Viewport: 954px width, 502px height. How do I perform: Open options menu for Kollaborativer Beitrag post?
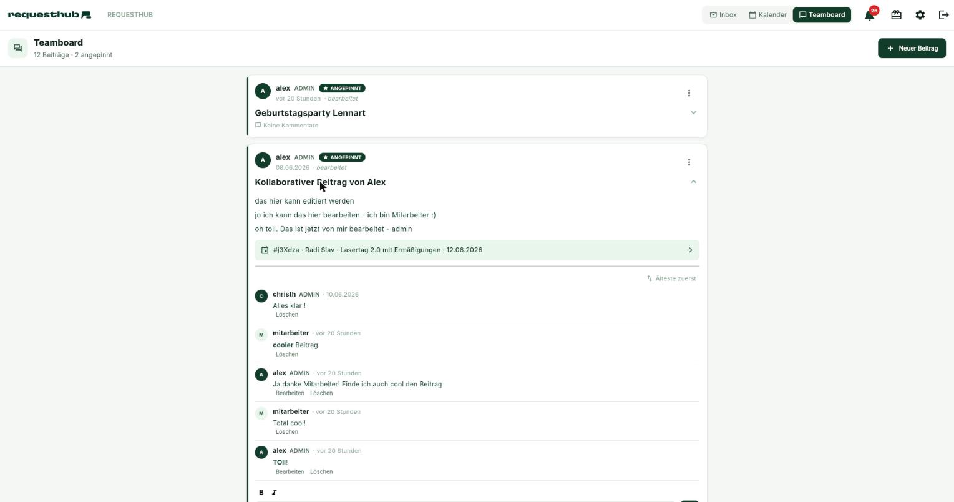689,162
